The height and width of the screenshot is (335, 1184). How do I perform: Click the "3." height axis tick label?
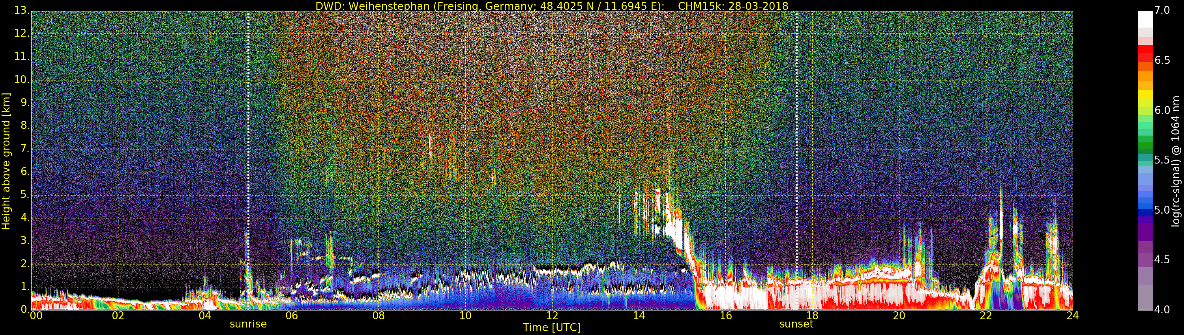24,240
